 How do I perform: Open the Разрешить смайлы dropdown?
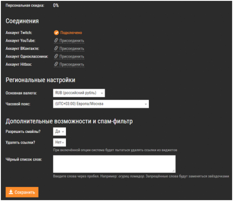(x=60, y=131)
